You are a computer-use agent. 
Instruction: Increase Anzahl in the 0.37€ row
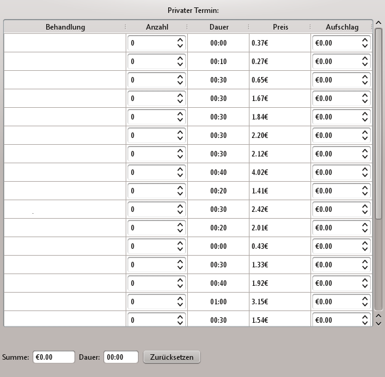[x=180, y=40]
